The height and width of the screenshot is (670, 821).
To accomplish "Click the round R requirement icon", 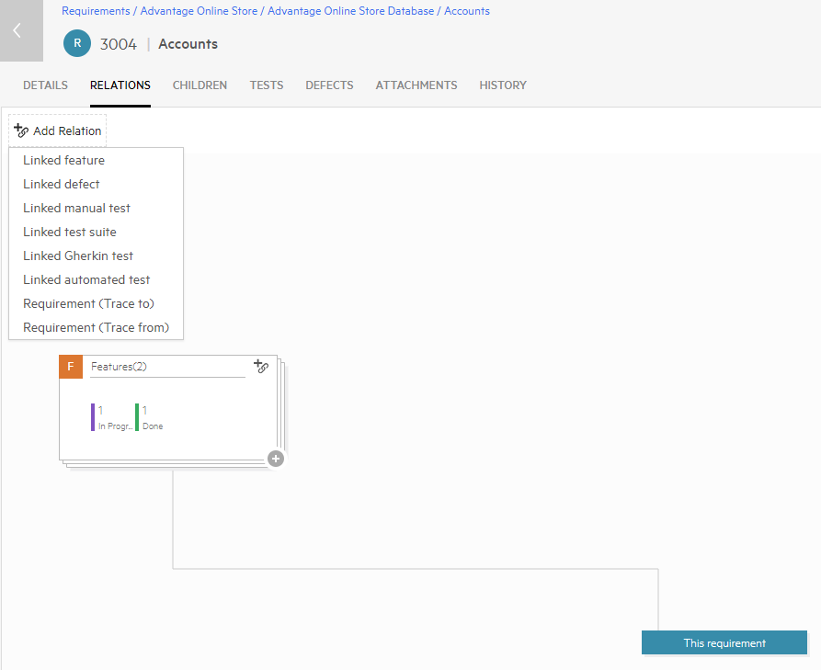I will pos(77,43).
